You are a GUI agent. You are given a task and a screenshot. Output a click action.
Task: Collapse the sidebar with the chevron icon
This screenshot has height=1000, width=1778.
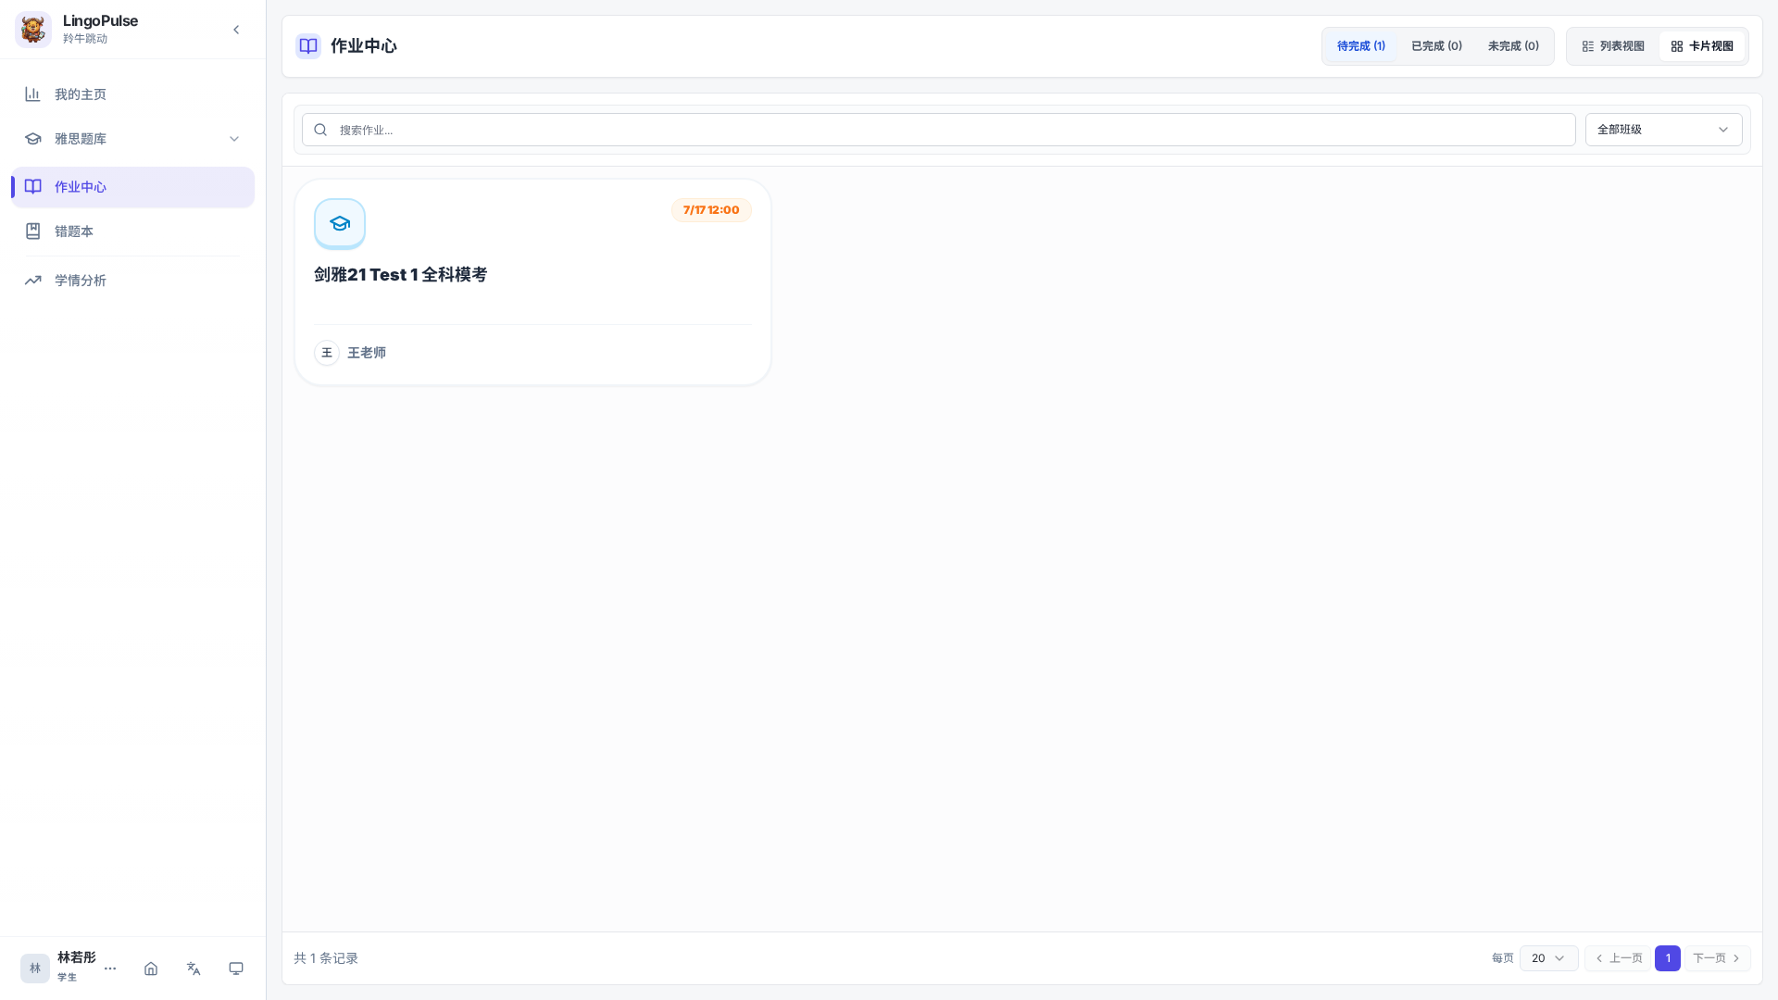[236, 30]
